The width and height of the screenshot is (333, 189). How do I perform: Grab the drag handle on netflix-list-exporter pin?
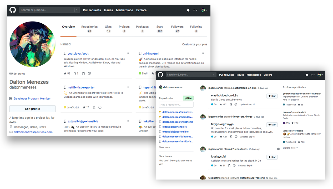[128, 87]
